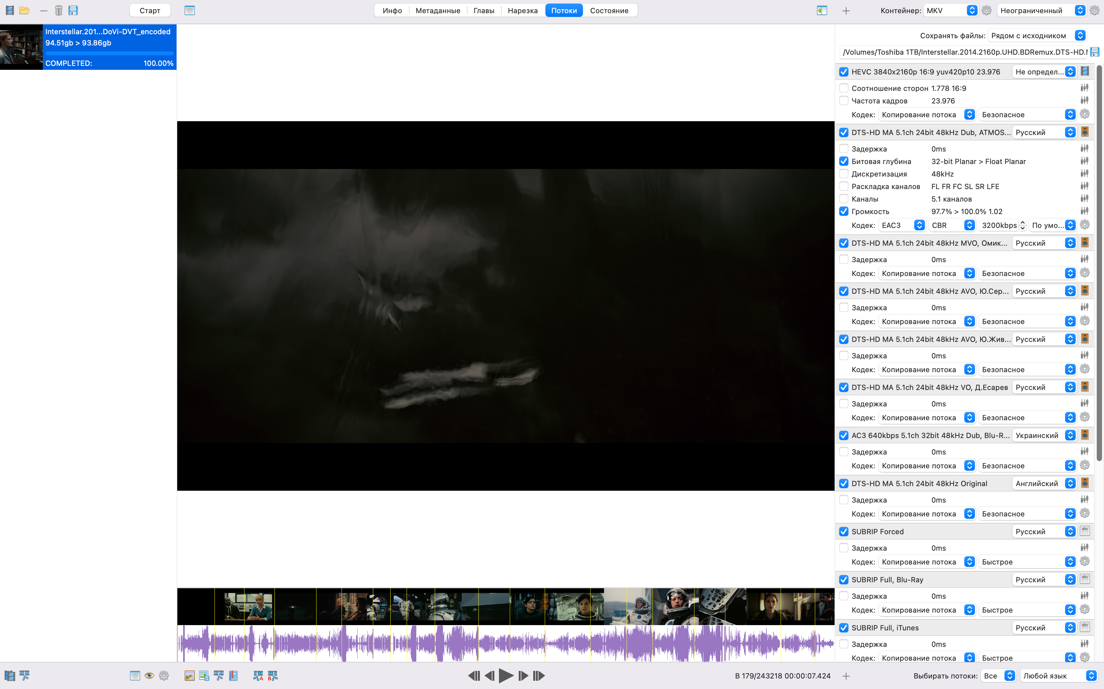Image resolution: width=1104 pixels, height=689 pixels.
Task: Click the scissors A cut marker icon
Action: click(258, 676)
